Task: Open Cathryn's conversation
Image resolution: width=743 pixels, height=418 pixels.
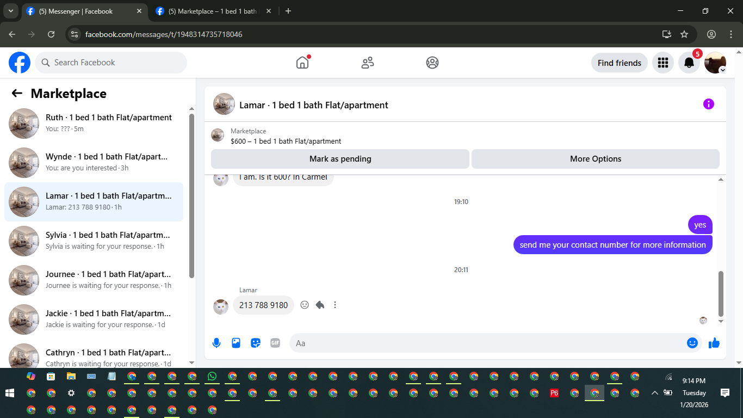Action: click(94, 355)
